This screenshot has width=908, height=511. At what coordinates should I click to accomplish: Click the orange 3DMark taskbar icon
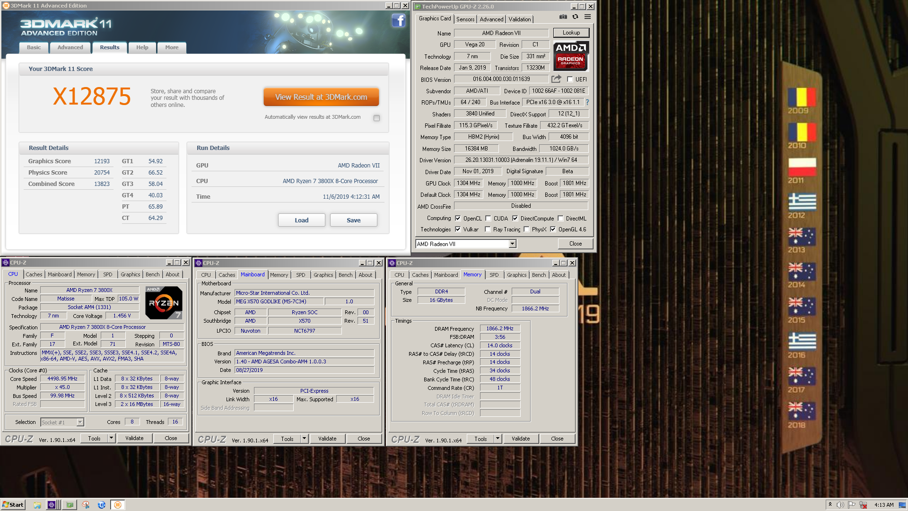pyautogui.click(x=118, y=505)
